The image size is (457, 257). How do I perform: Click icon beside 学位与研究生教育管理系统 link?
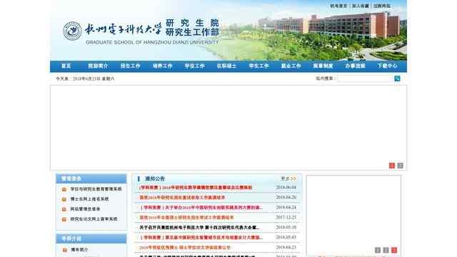coord(64,189)
